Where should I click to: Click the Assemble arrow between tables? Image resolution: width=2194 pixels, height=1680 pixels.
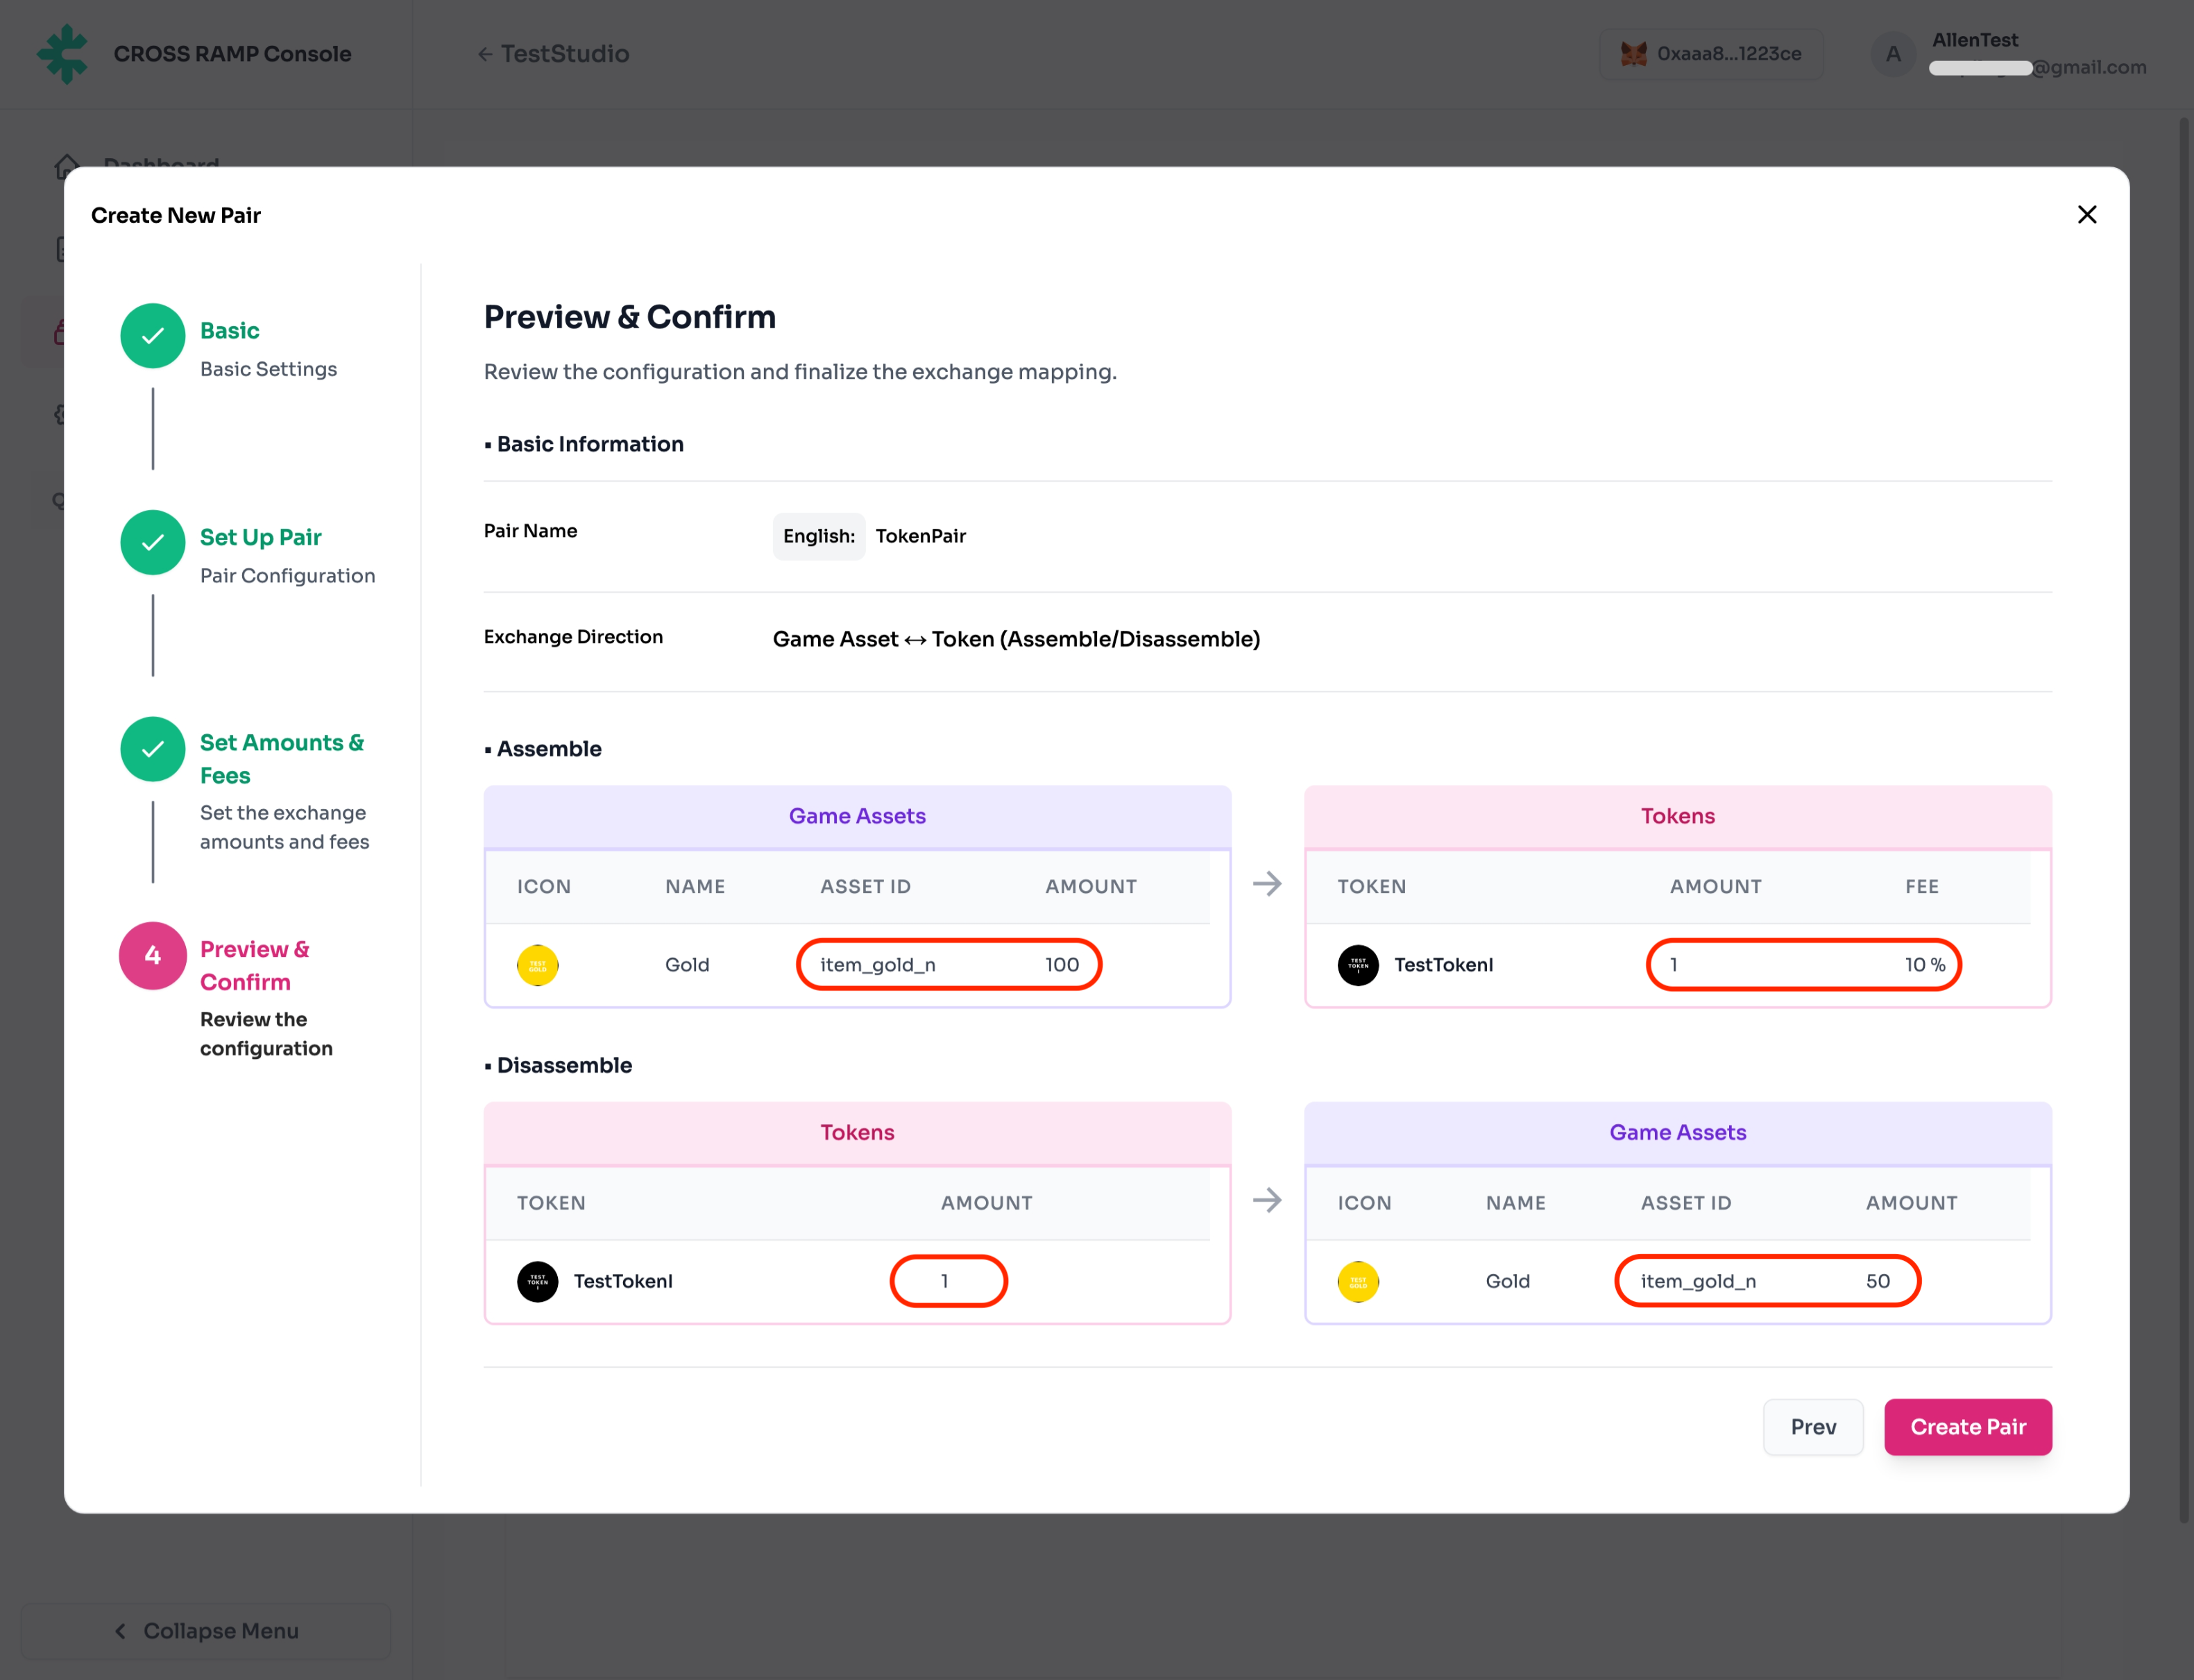pyautogui.click(x=1267, y=884)
